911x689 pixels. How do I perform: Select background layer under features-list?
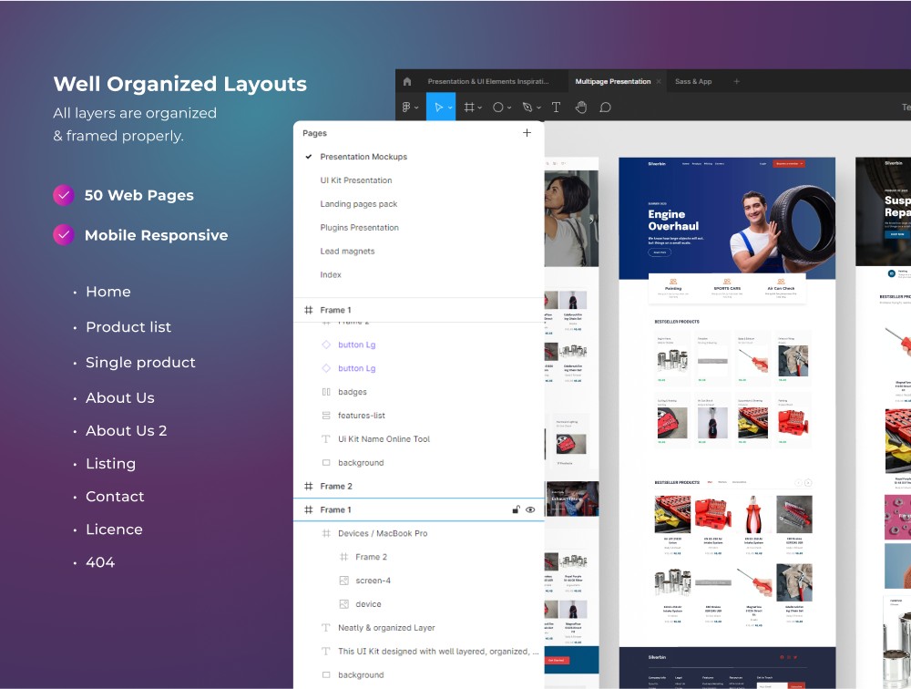click(x=361, y=463)
